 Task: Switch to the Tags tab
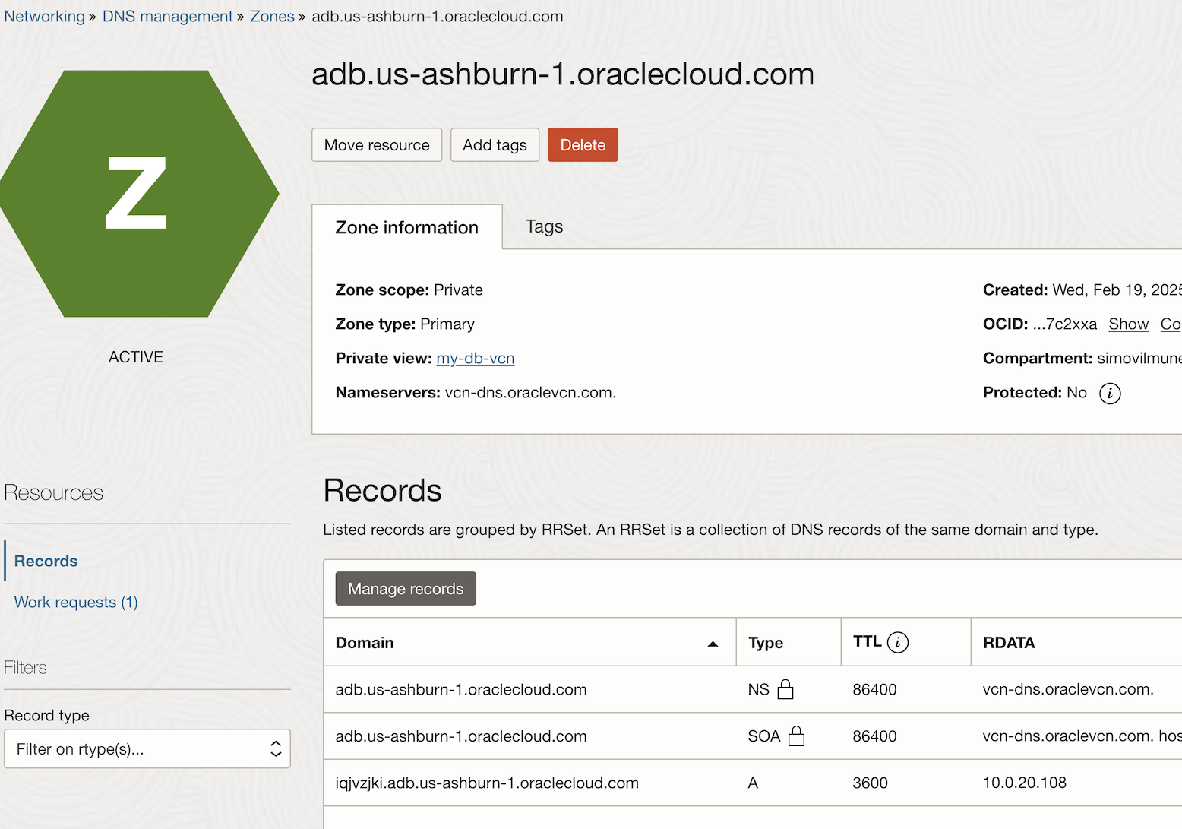pyautogui.click(x=544, y=226)
